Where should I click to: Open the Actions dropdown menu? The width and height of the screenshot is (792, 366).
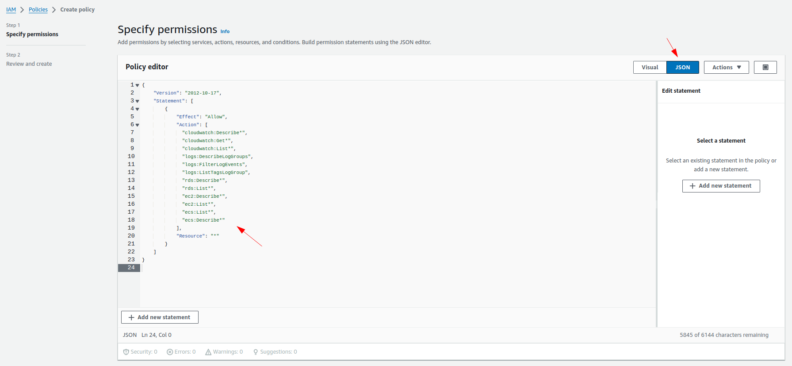click(x=726, y=67)
